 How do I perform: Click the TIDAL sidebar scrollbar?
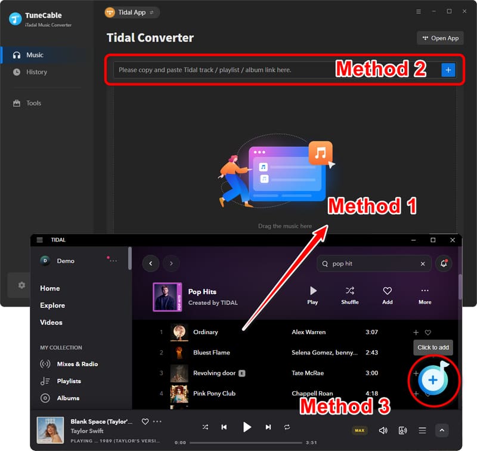[x=130, y=258]
